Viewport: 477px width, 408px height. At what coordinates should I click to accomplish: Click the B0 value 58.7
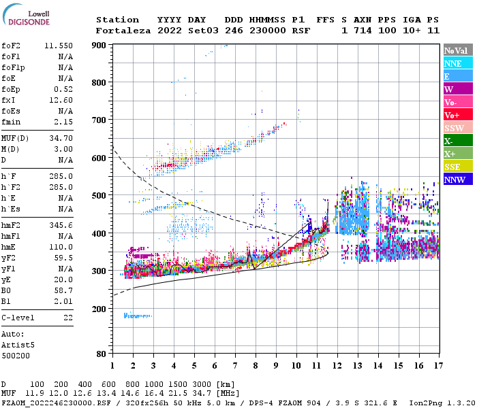coord(63,291)
